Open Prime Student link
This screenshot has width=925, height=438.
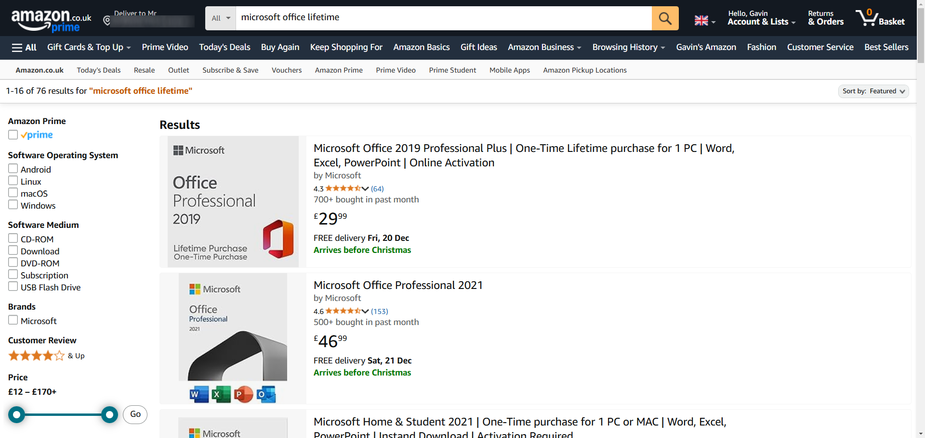(452, 70)
